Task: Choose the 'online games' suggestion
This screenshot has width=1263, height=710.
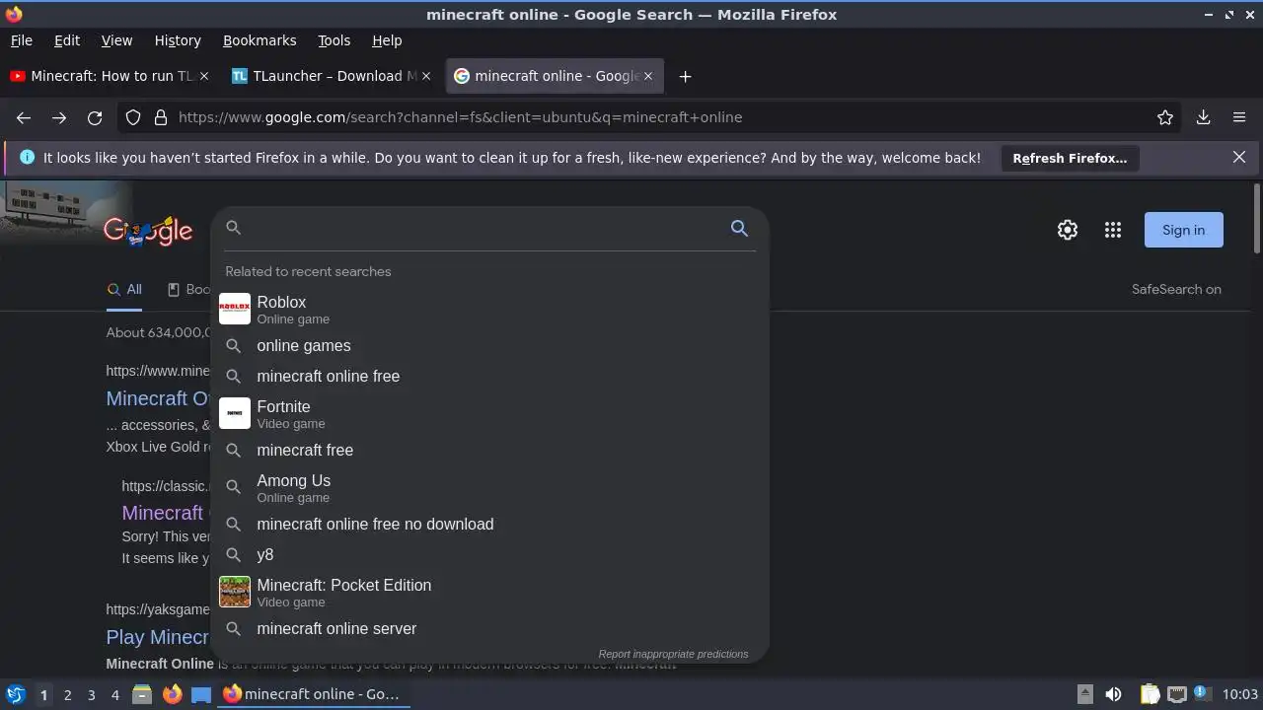Action: click(x=489, y=346)
